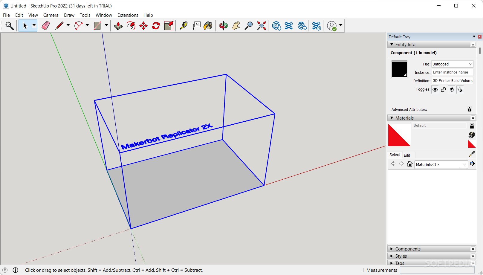Pin the Default Tray auto-hide toggle

click(x=474, y=37)
